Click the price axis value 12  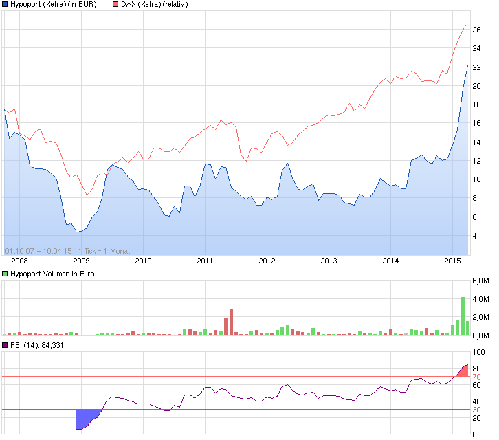[x=476, y=161]
